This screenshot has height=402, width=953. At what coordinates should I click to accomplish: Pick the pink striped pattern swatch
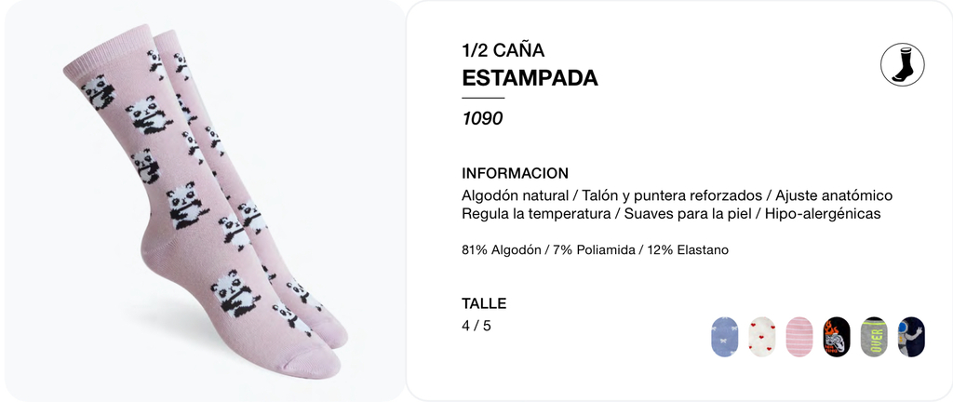(799, 337)
